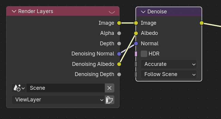Click the Alpha output socket
221x119 pixels.
tap(119, 33)
